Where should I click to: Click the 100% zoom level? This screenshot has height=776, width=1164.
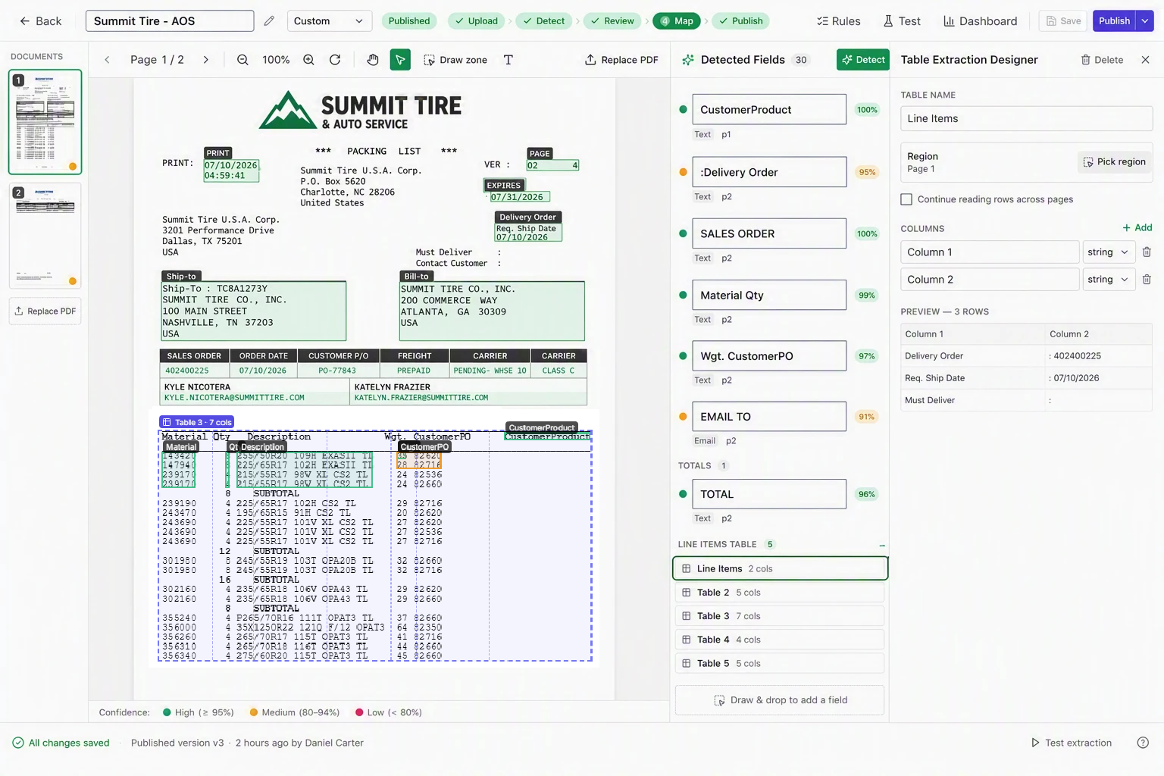[276, 60]
